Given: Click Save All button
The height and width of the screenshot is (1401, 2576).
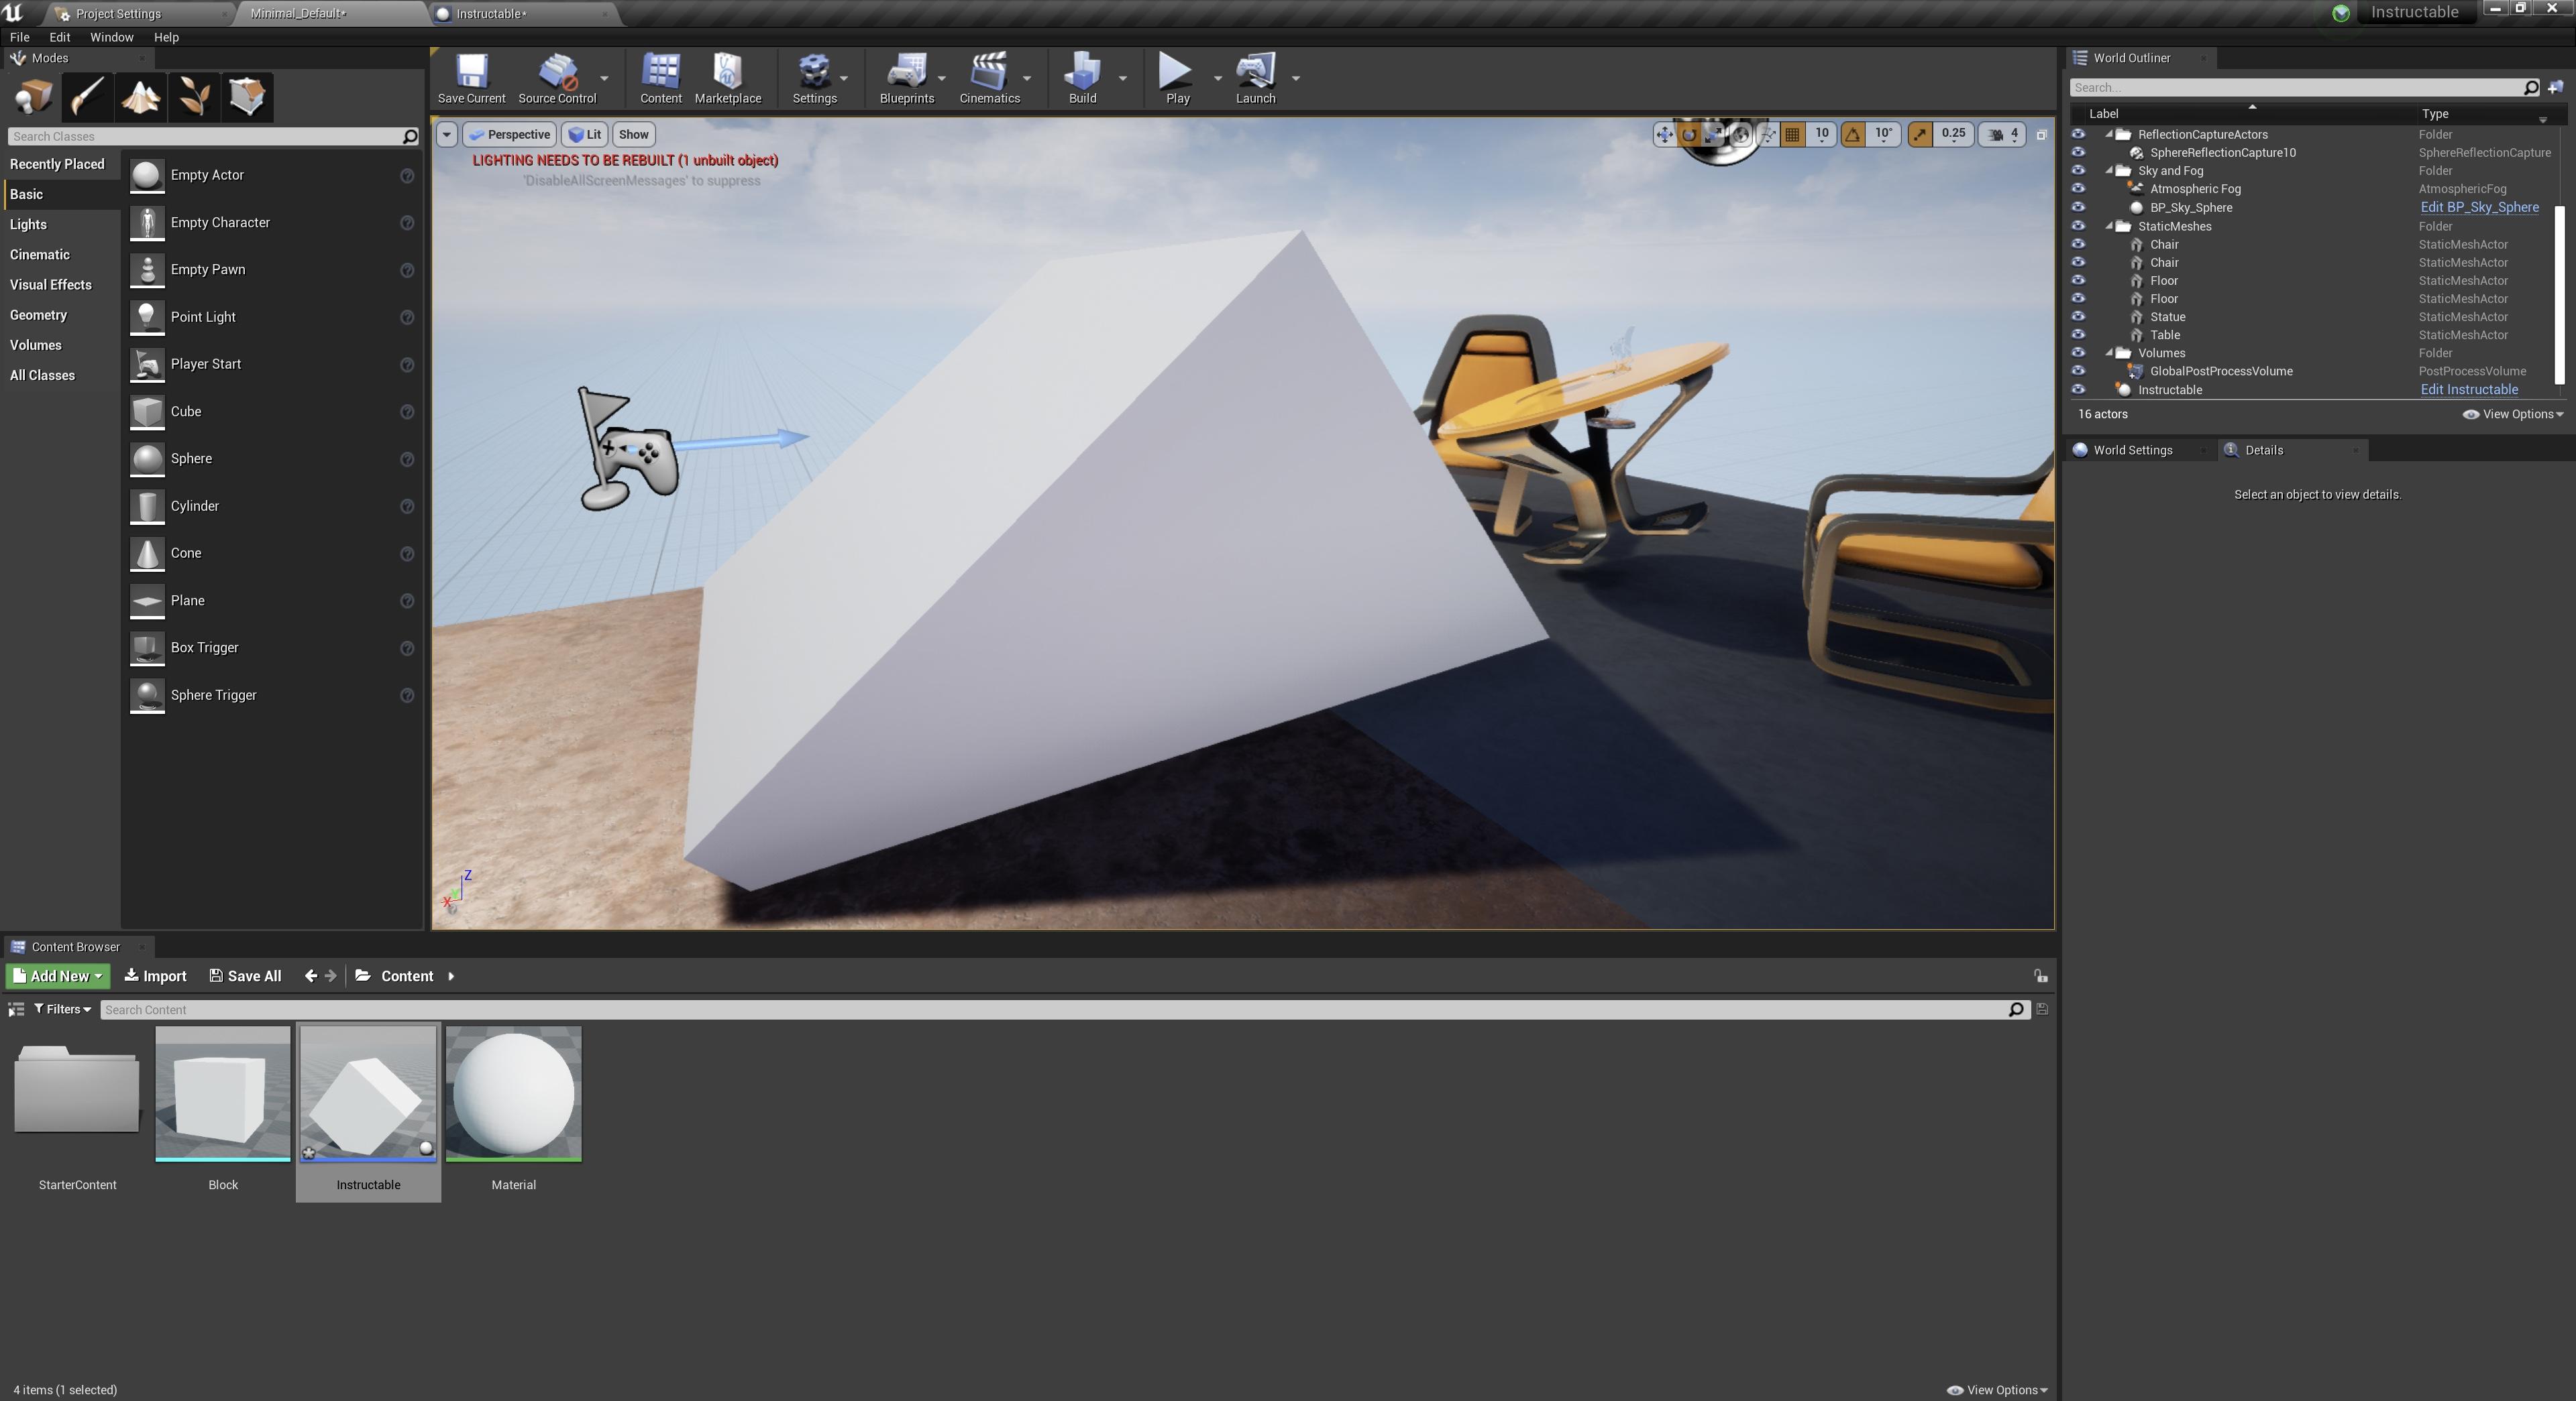Looking at the screenshot, I should pos(245,976).
